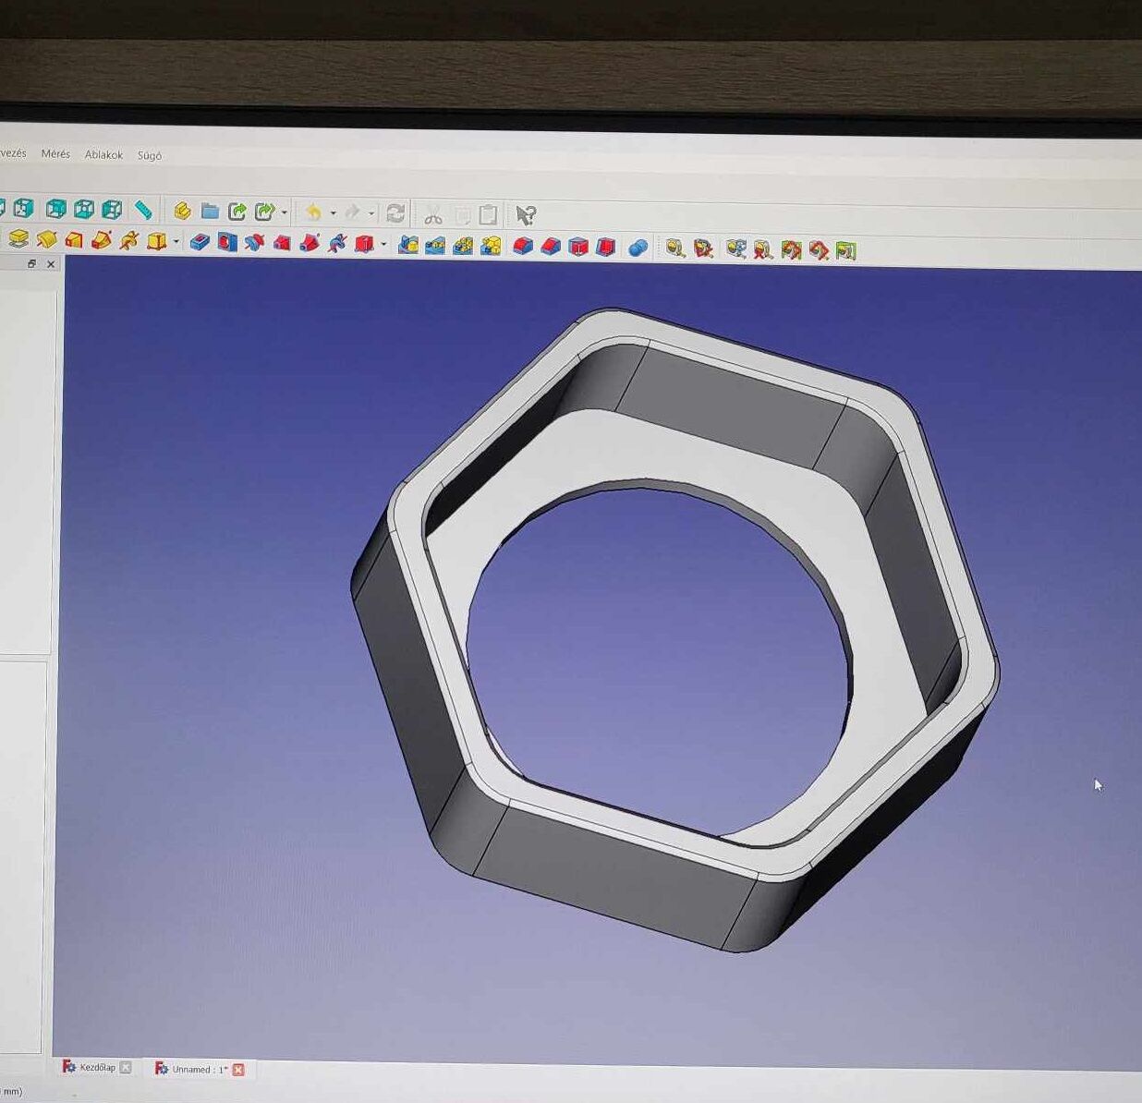Undock the left side panel
1142x1103 pixels.
click(32, 263)
